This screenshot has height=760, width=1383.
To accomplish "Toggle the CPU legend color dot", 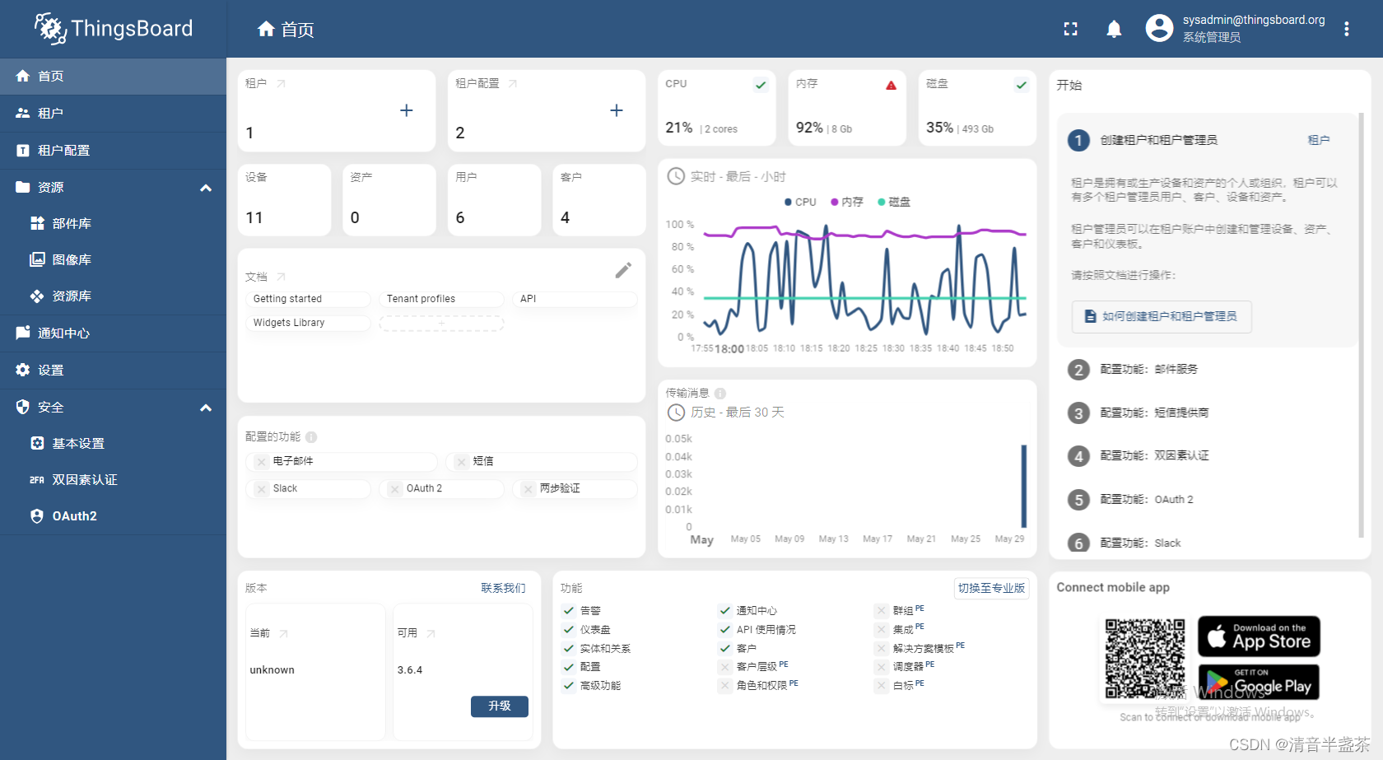I will 787,202.
